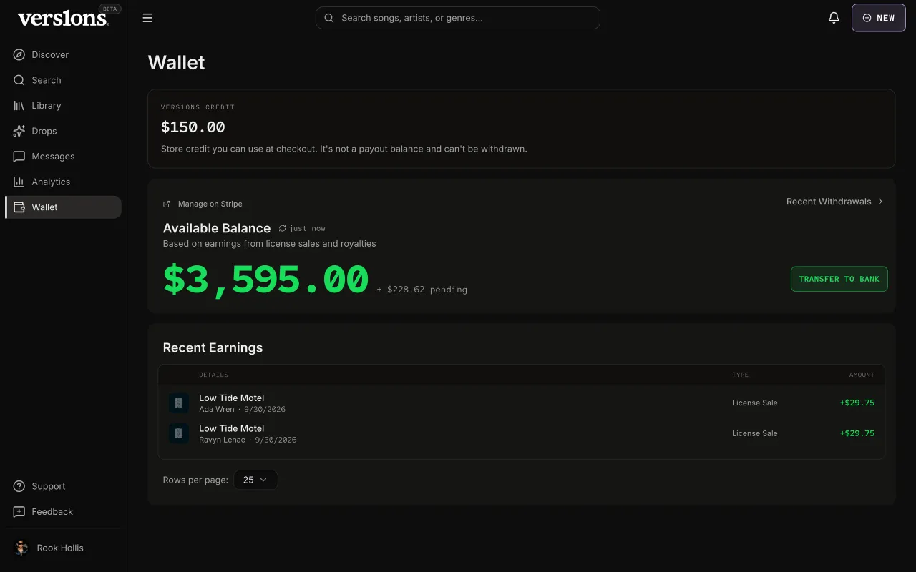Viewport: 916px width, 572px height.
Task: Open Analytics from the sidebar
Action: [63, 182]
